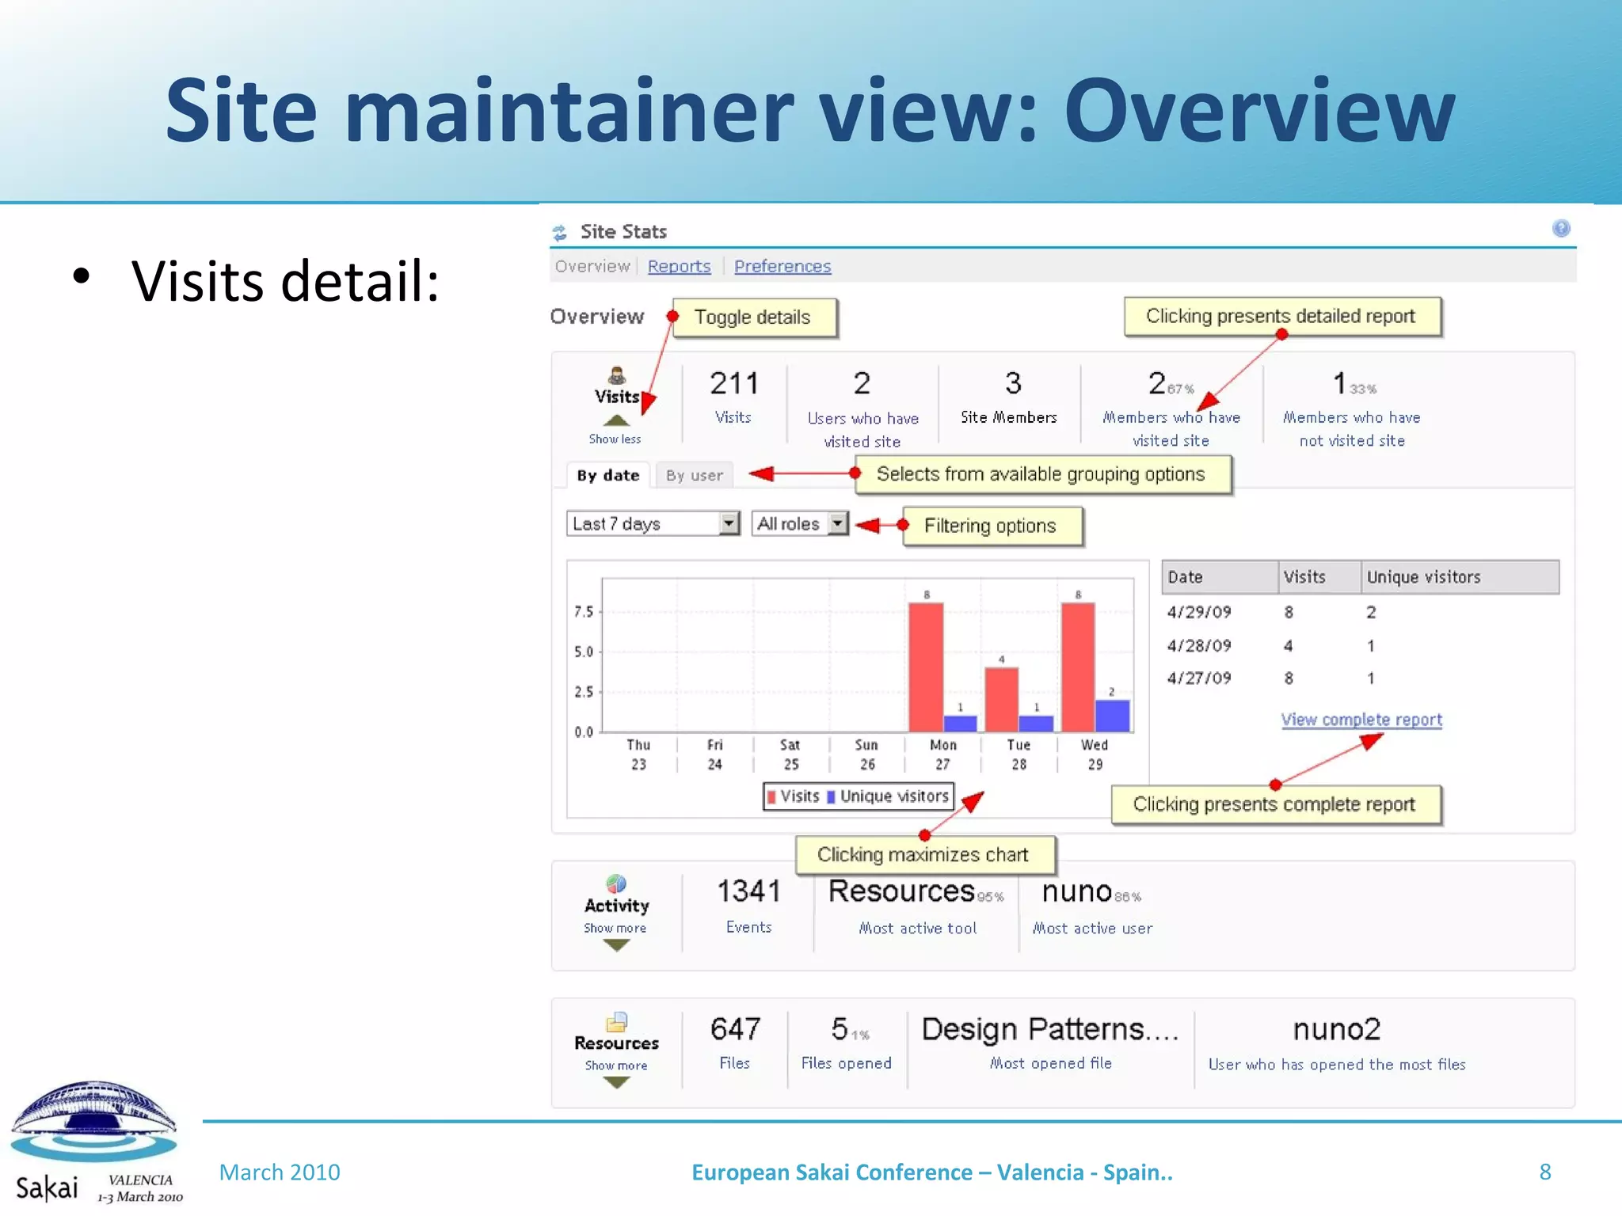Screen dimensions: 1622x1216
Task: Select the Overview tab
Action: pyautogui.click(x=592, y=266)
